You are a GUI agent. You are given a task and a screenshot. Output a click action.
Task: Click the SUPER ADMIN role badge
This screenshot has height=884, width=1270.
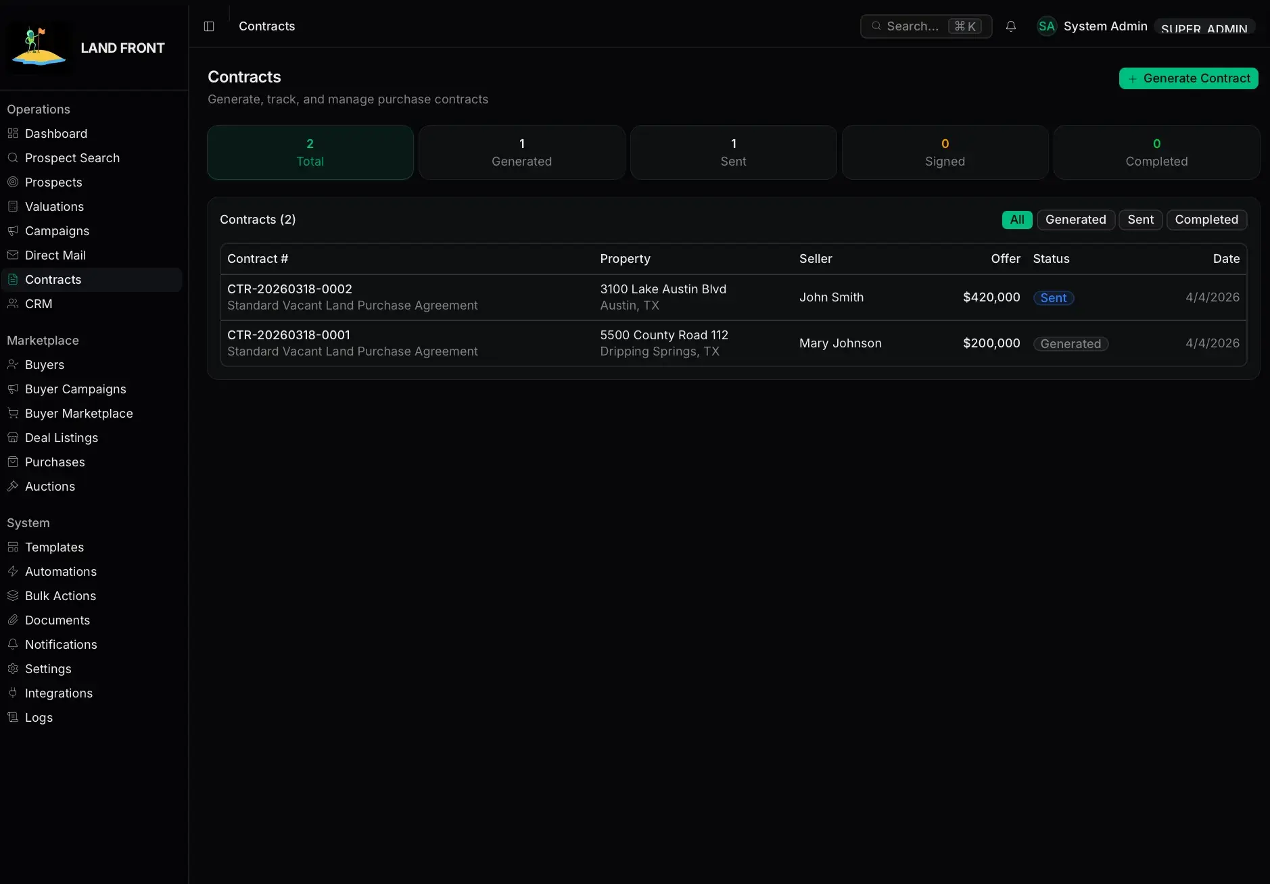point(1204,27)
